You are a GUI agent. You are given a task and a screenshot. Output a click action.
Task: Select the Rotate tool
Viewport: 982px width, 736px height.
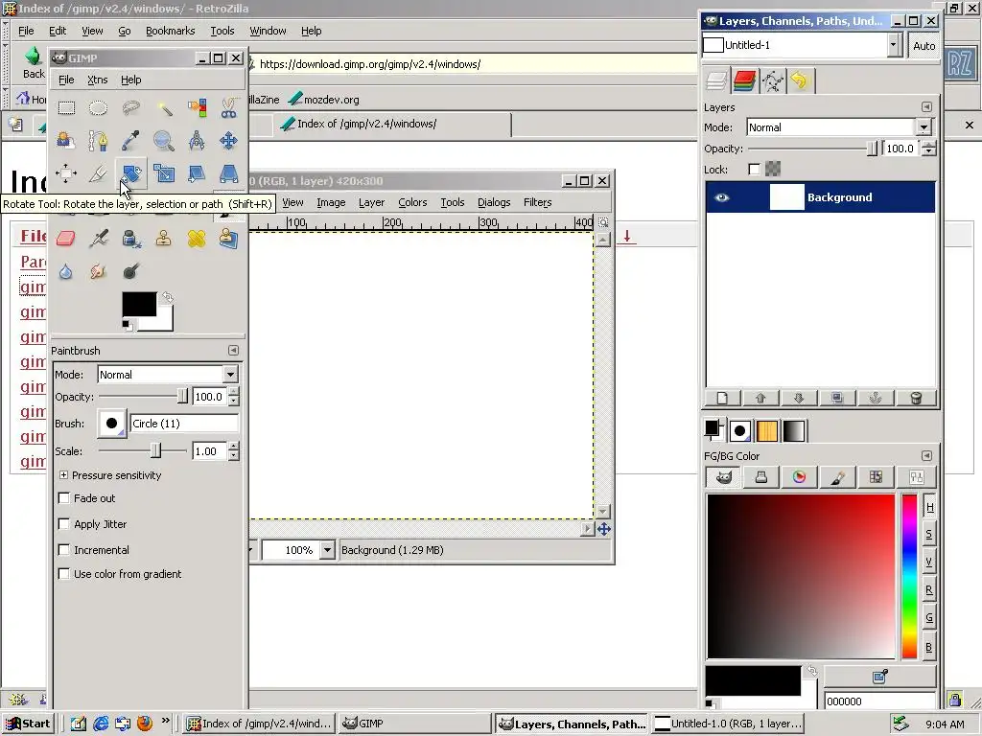click(x=130, y=173)
